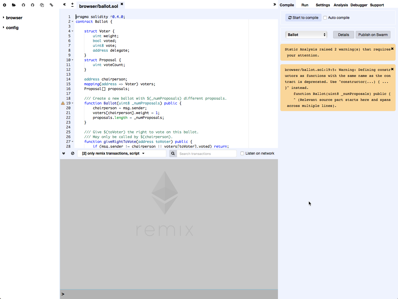Image resolution: width=398 pixels, height=299 pixels.
Task: Click 'address delegate;' on line 8
Action: [x=111, y=50]
